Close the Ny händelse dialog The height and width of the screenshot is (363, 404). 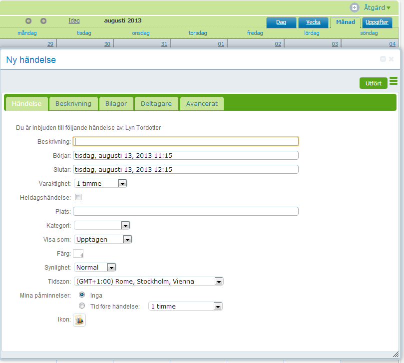click(391, 59)
